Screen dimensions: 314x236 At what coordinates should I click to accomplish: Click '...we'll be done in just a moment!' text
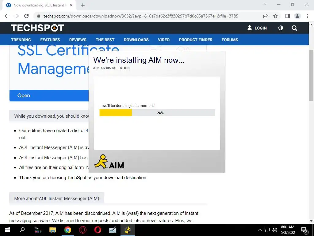coord(127,106)
